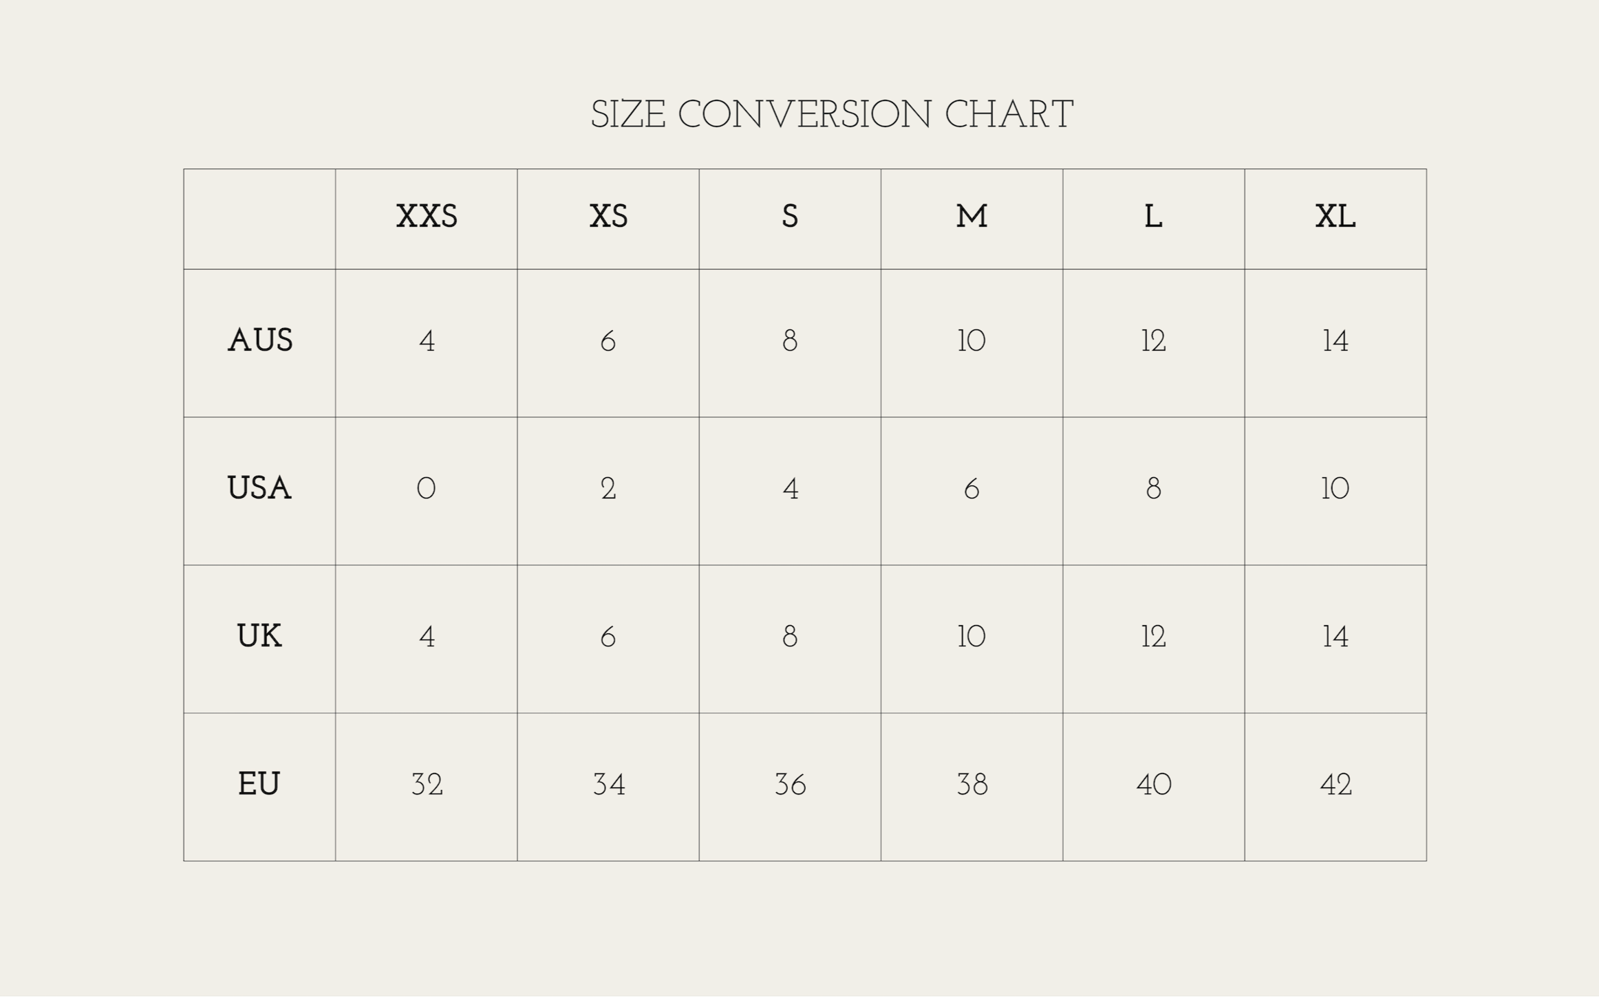The height and width of the screenshot is (997, 1599).
Task: Select the XXS column header
Action: (x=427, y=217)
